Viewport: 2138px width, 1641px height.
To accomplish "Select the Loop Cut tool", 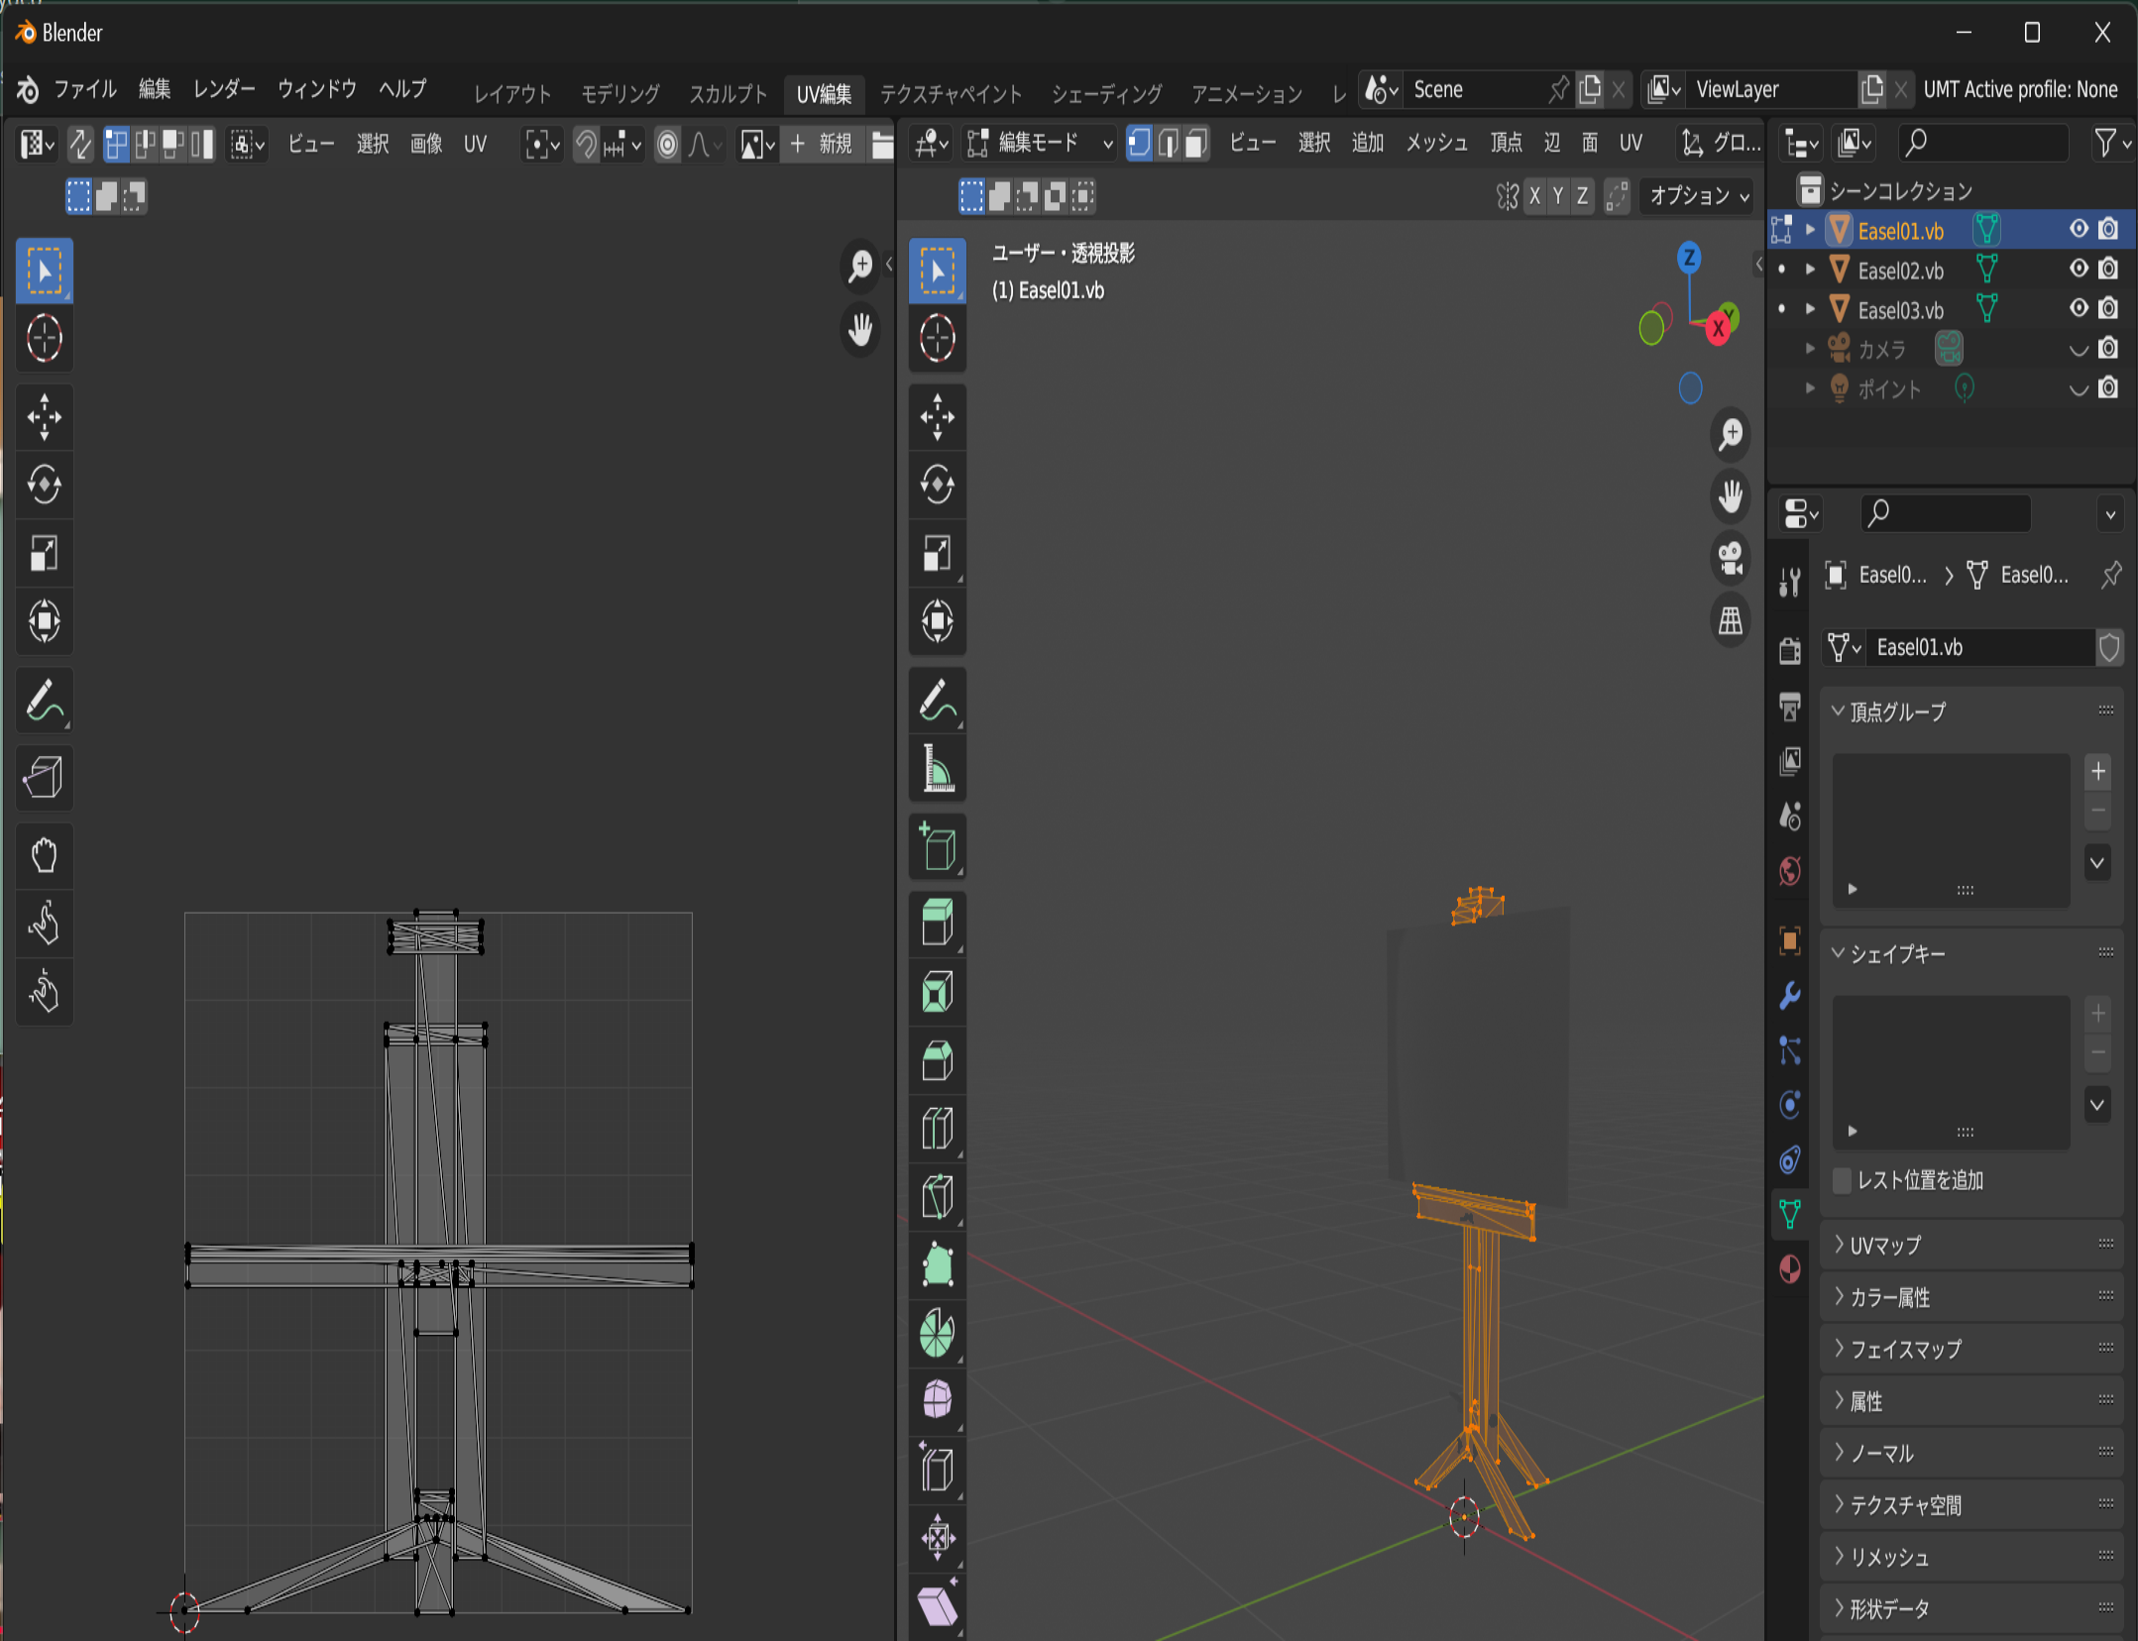I will (x=938, y=1128).
